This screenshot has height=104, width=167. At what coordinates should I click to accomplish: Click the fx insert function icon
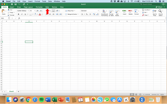[x=19, y=18]
